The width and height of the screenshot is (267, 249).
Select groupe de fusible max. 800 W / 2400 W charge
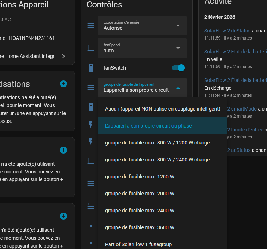pyautogui.click(x=157, y=160)
